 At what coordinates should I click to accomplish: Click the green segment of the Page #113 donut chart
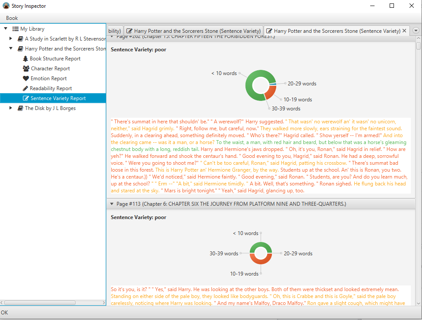261,245
